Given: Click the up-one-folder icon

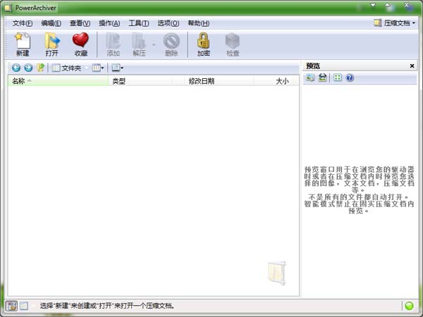Looking at the screenshot, I should point(40,68).
